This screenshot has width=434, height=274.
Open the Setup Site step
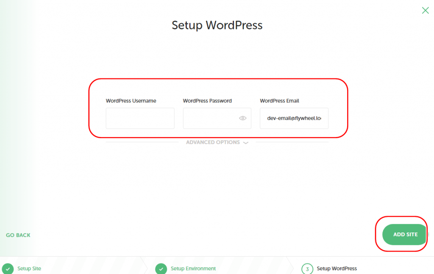click(29, 269)
